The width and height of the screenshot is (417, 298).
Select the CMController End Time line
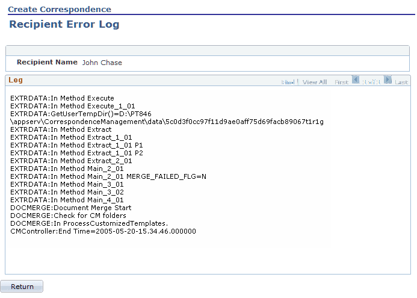[103, 231]
